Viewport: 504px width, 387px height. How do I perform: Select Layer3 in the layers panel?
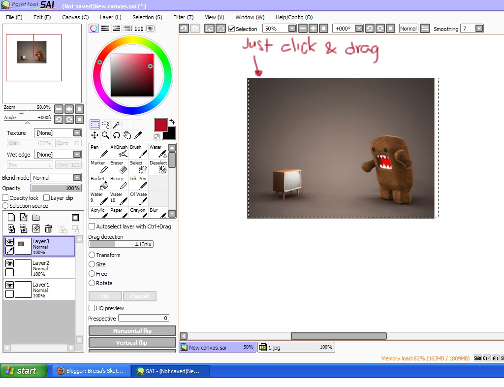click(x=39, y=247)
